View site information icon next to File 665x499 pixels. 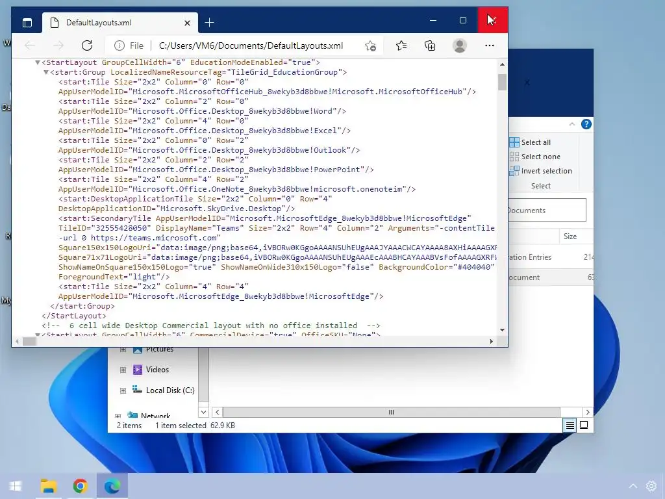point(119,45)
